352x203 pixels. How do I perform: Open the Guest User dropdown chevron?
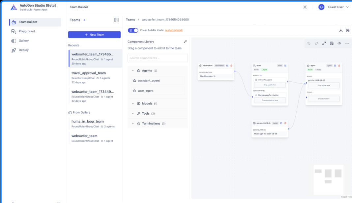347,7
